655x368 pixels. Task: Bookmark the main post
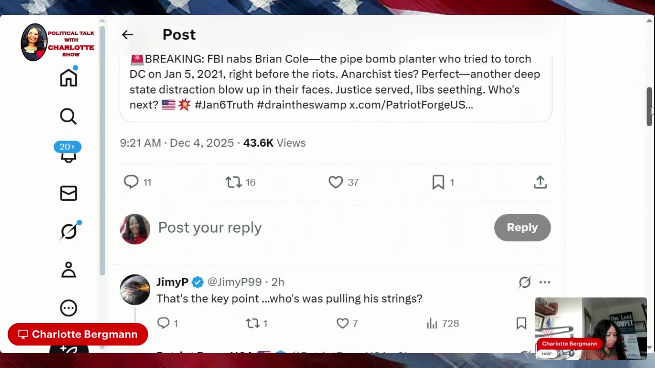tap(438, 182)
